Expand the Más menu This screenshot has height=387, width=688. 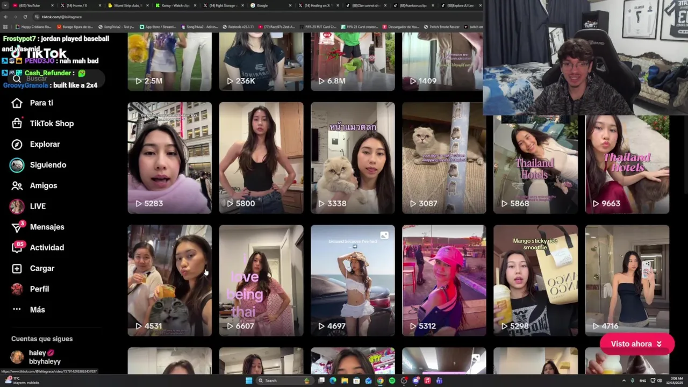click(x=28, y=310)
